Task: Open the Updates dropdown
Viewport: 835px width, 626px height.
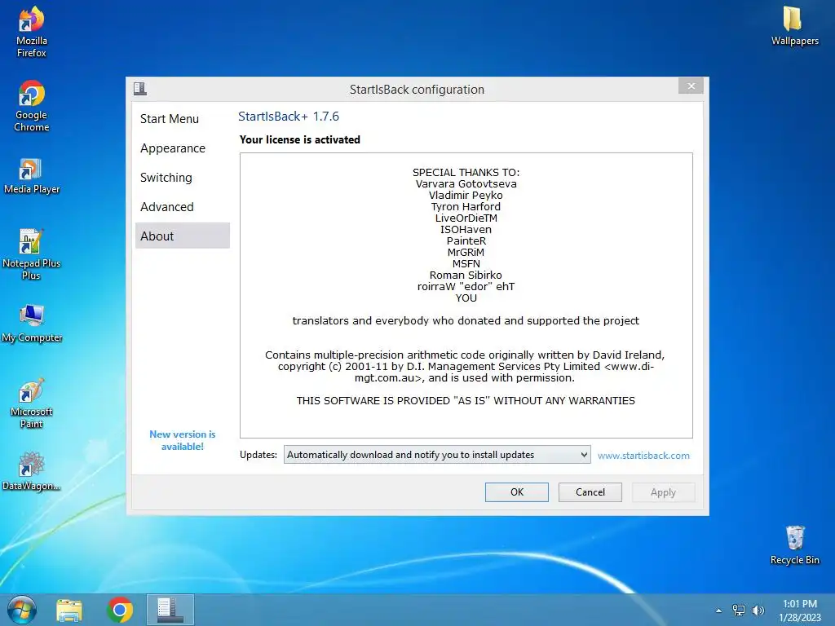Action: pos(437,455)
